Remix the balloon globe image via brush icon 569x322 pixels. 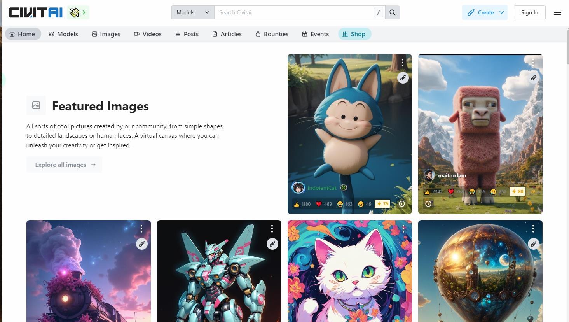534,244
